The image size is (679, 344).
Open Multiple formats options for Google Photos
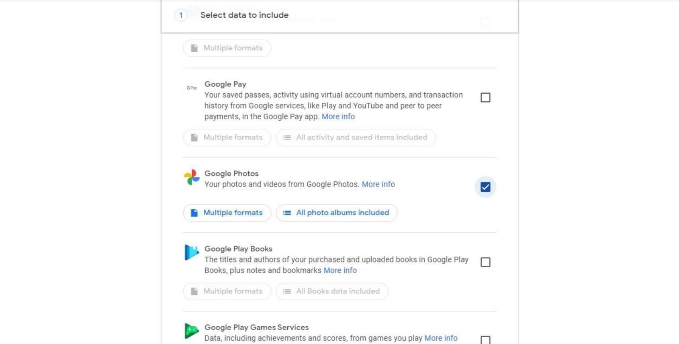tap(227, 213)
